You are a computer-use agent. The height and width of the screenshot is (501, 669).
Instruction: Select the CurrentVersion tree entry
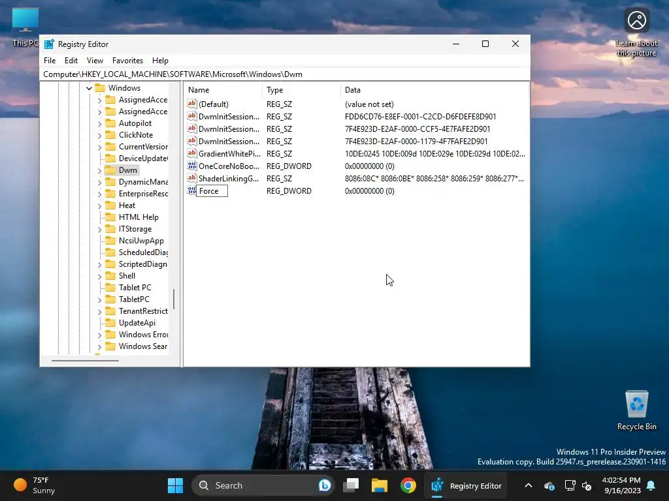tap(143, 147)
